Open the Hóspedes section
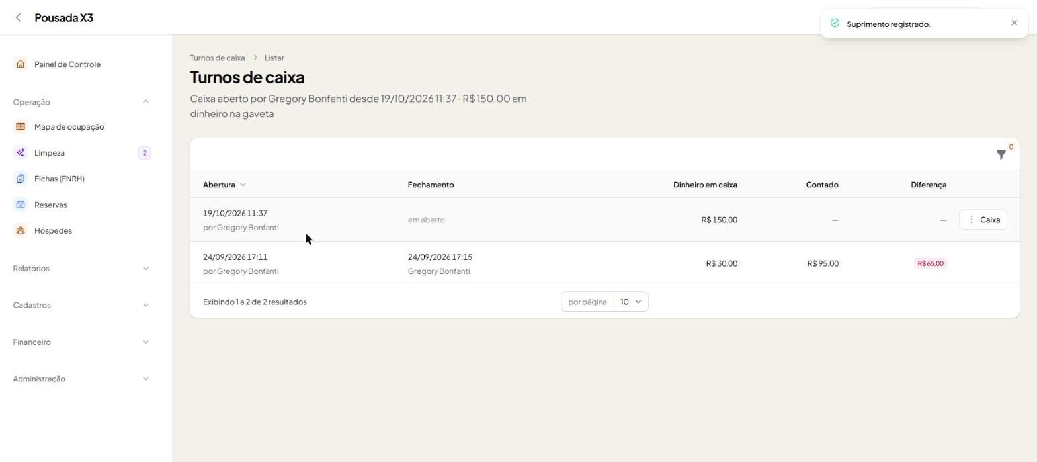The image size is (1037, 462). (53, 231)
